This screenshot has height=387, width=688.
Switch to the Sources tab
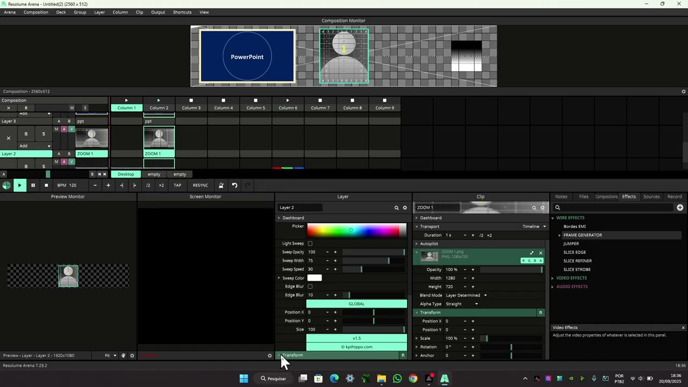pyautogui.click(x=651, y=197)
